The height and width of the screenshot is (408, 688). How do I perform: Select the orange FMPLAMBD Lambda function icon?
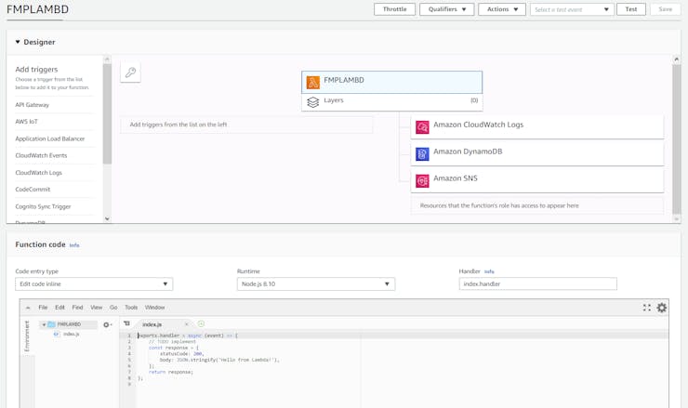tap(313, 82)
